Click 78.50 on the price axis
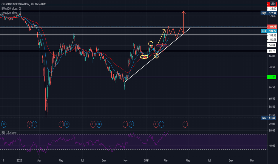This screenshot has height=164, width=278. (272, 67)
